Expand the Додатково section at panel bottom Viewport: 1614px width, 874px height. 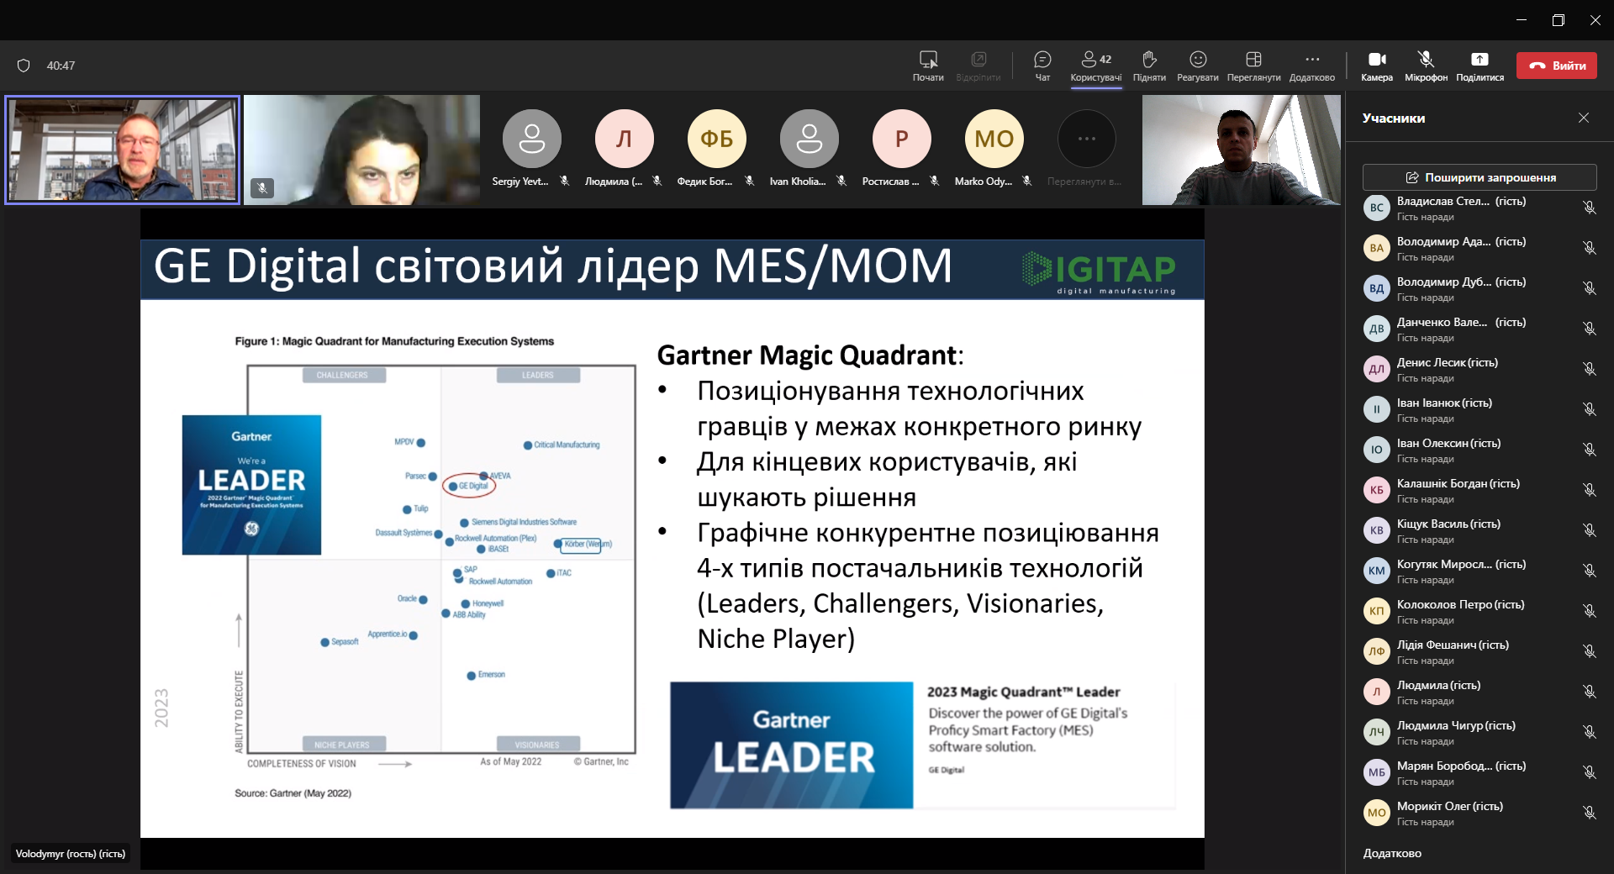tap(1392, 853)
